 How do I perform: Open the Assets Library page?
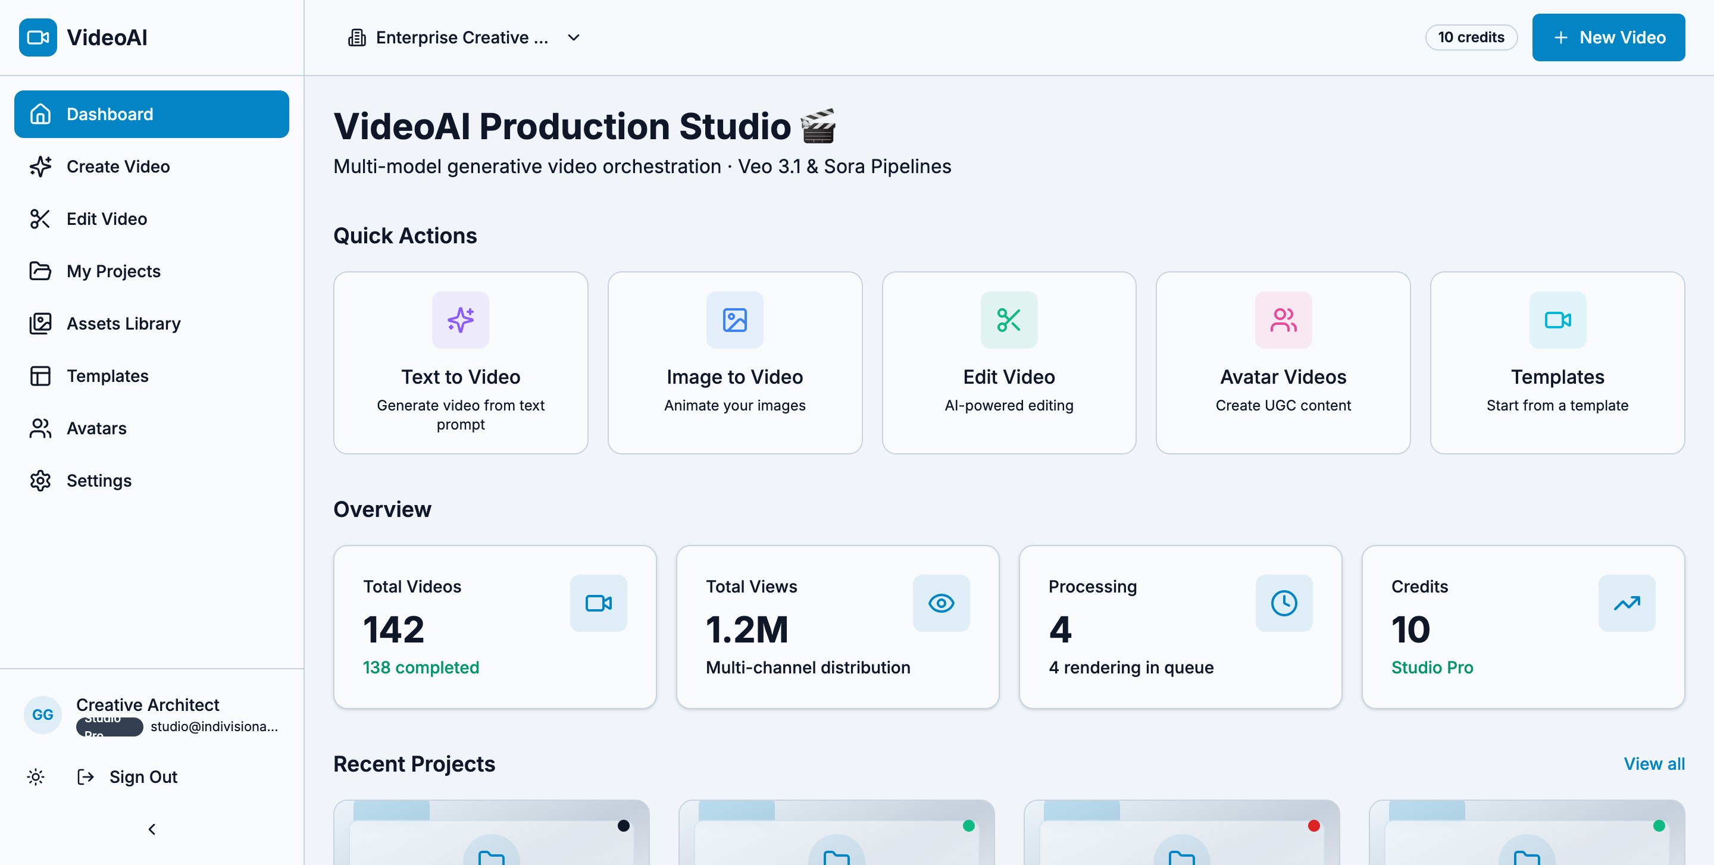pyautogui.click(x=152, y=324)
